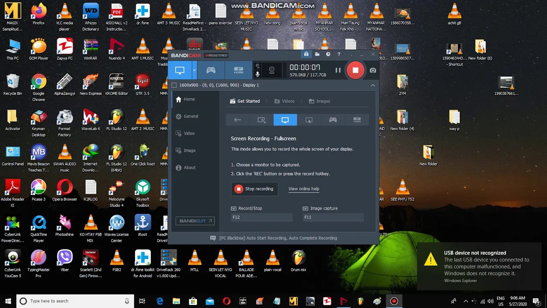Switch to the Get Started tab
Screen dimensions: 547x308
point(244,101)
